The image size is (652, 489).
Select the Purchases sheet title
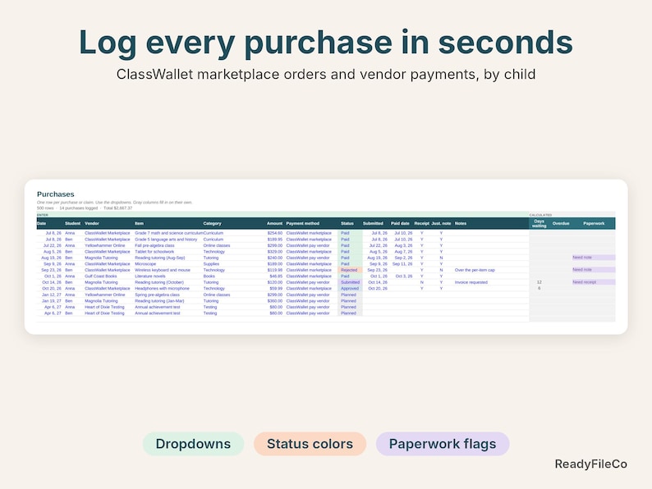point(55,194)
